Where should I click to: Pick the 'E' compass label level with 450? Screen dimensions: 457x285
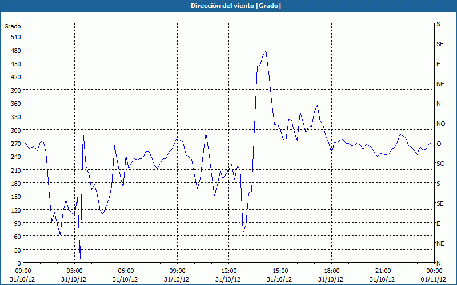tap(438, 64)
